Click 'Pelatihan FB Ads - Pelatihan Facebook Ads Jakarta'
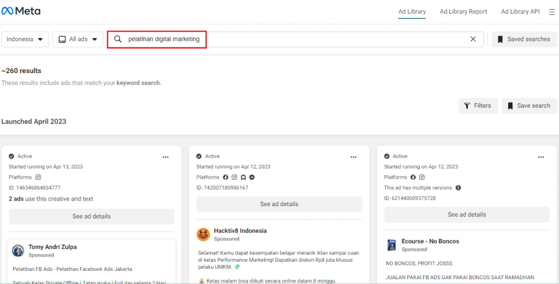The height and width of the screenshot is (284, 559). (x=73, y=269)
